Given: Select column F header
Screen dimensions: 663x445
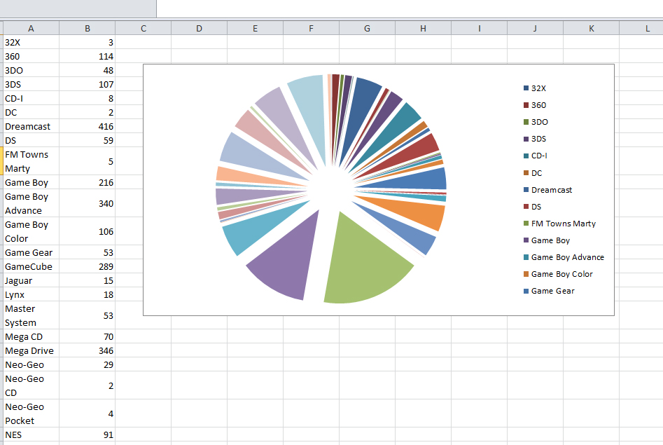Looking at the screenshot, I should [x=312, y=28].
